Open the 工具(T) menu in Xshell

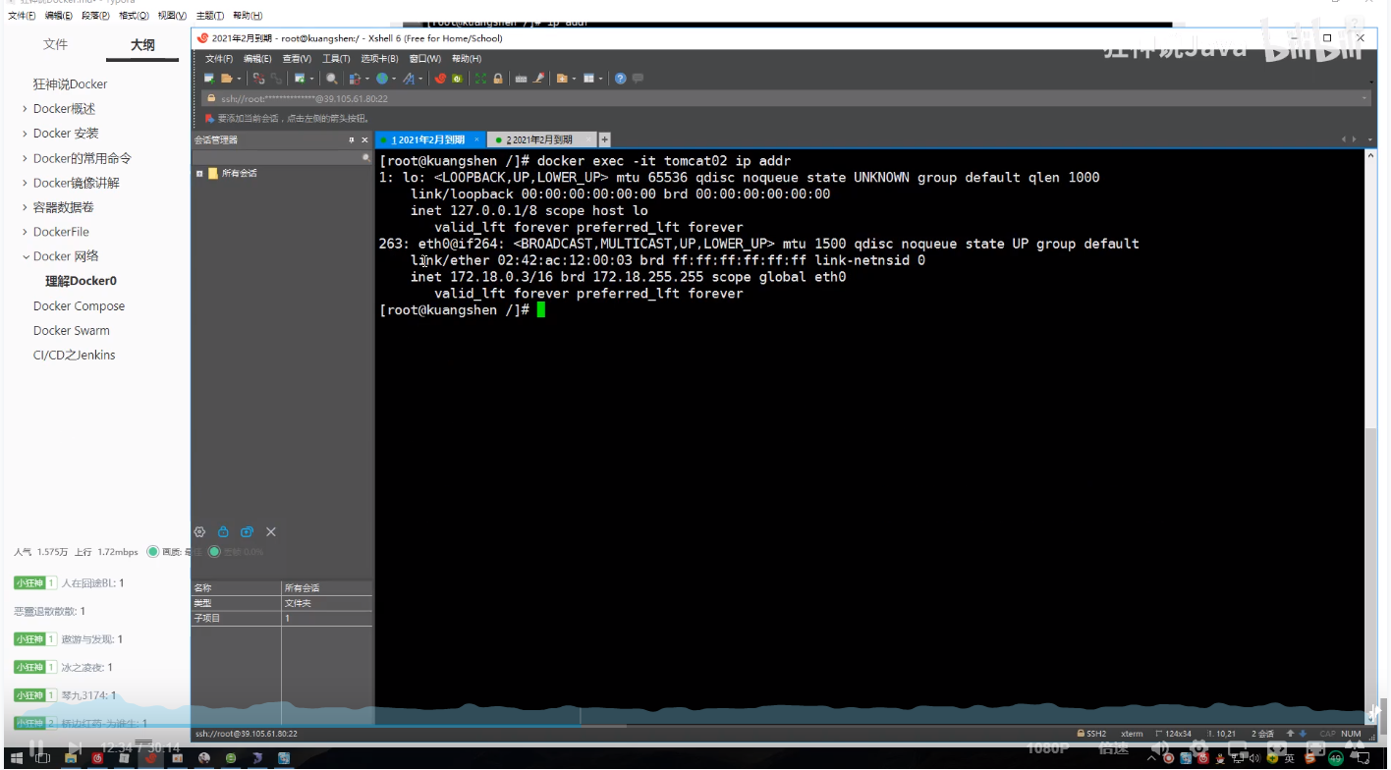coord(336,59)
